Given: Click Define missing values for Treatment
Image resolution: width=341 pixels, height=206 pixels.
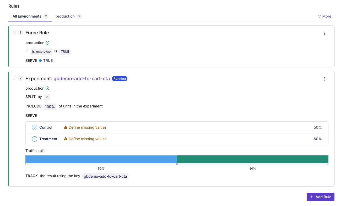Looking at the screenshot, I should 88,139.
